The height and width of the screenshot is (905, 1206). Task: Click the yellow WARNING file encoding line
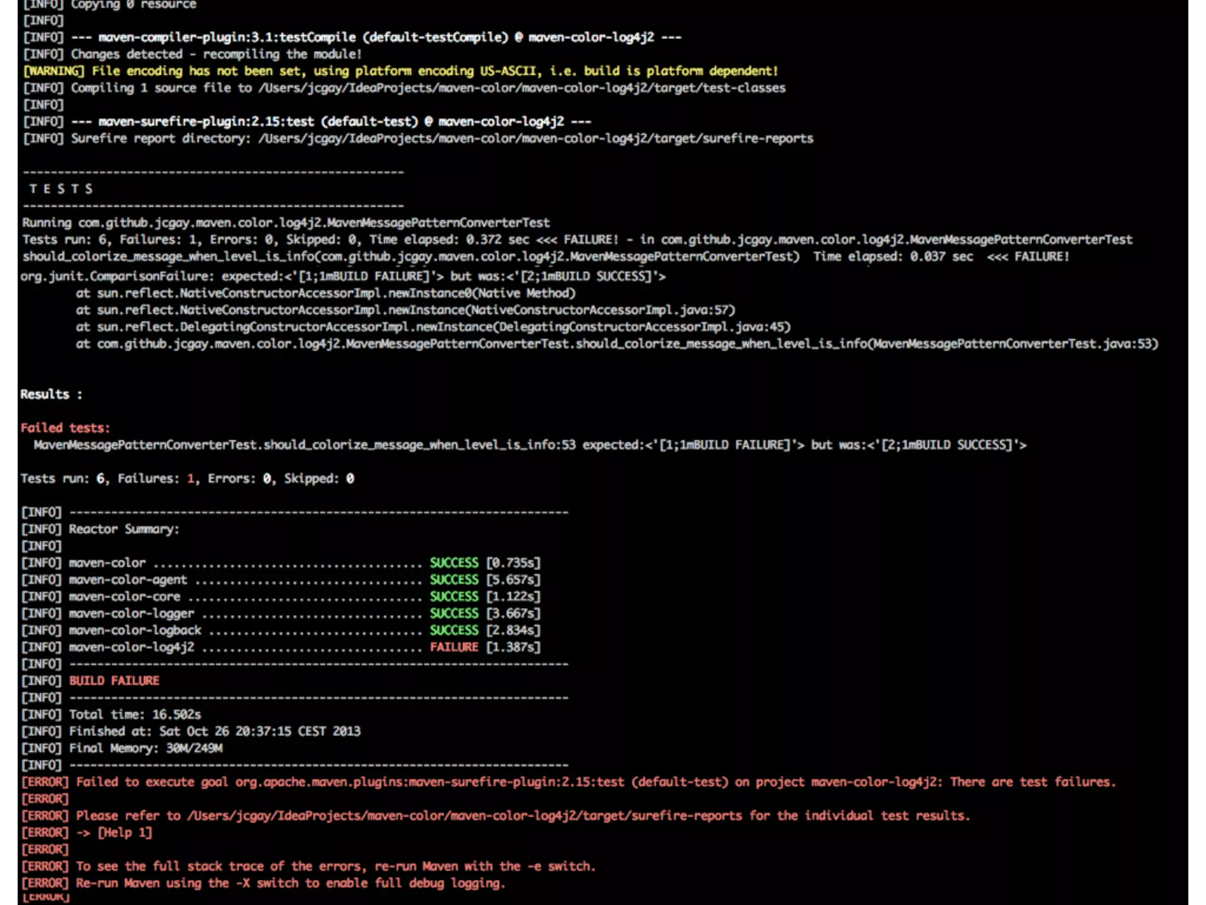pyautogui.click(x=400, y=71)
